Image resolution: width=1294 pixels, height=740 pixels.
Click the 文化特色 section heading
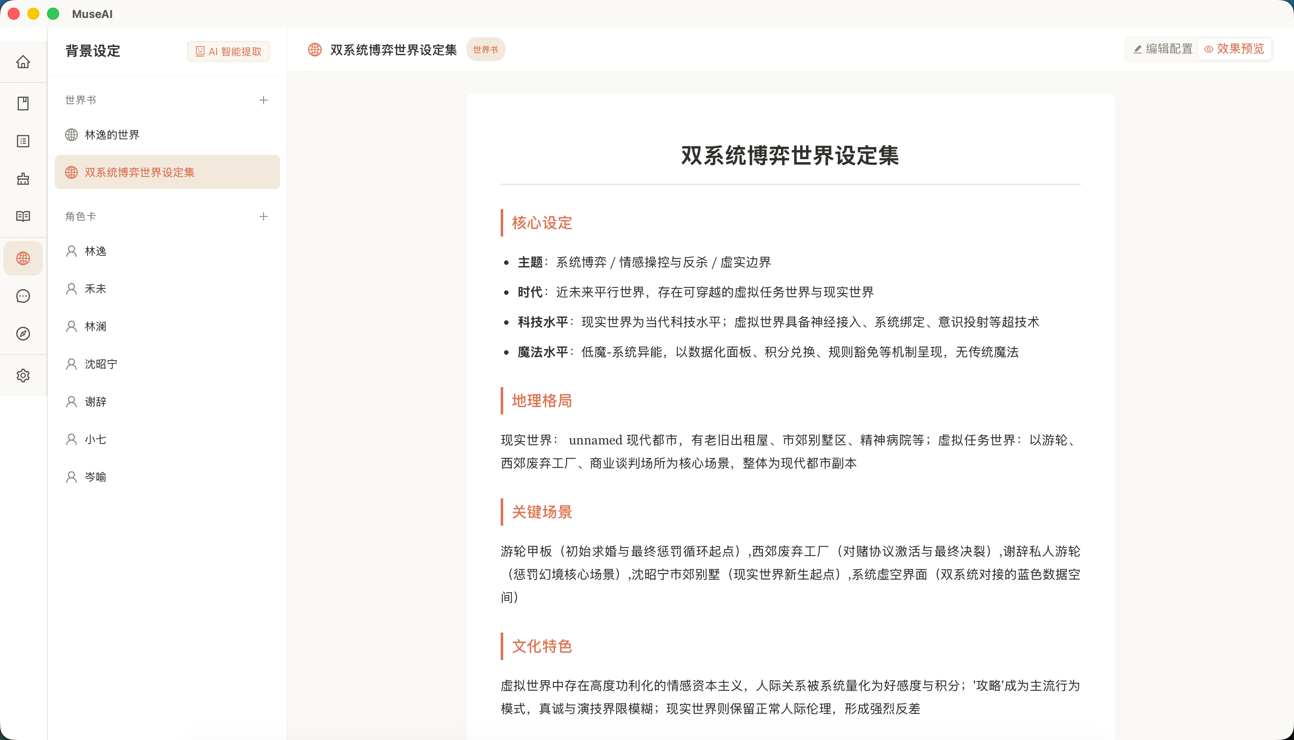click(541, 646)
